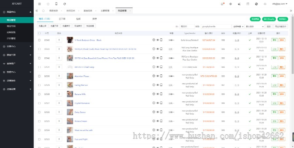Click mobile icon for V Neck Bodycon Dress
Image resolution: width=294 pixels, height=148 pixels.
[161, 40]
